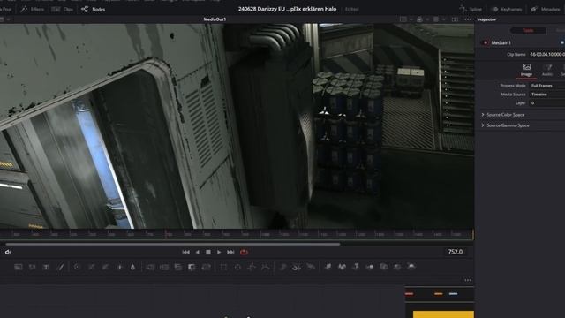The image size is (565, 318).
Task: Jump to first frame
Action: pyautogui.click(x=186, y=252)
